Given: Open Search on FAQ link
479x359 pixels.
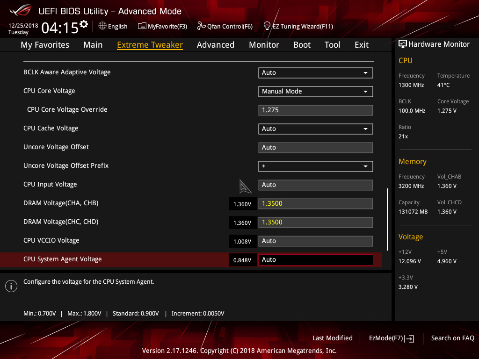Looking at the screenshot, I should tap(452, 338).
